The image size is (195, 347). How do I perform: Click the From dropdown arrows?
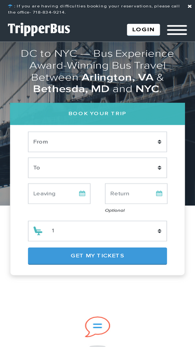160,142
